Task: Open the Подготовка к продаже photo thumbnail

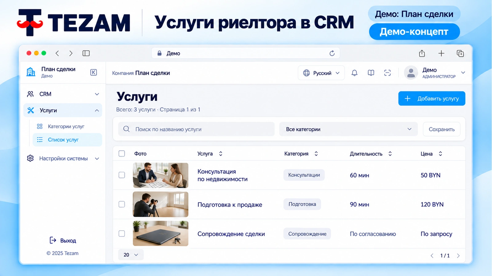Action: (161, 204)
